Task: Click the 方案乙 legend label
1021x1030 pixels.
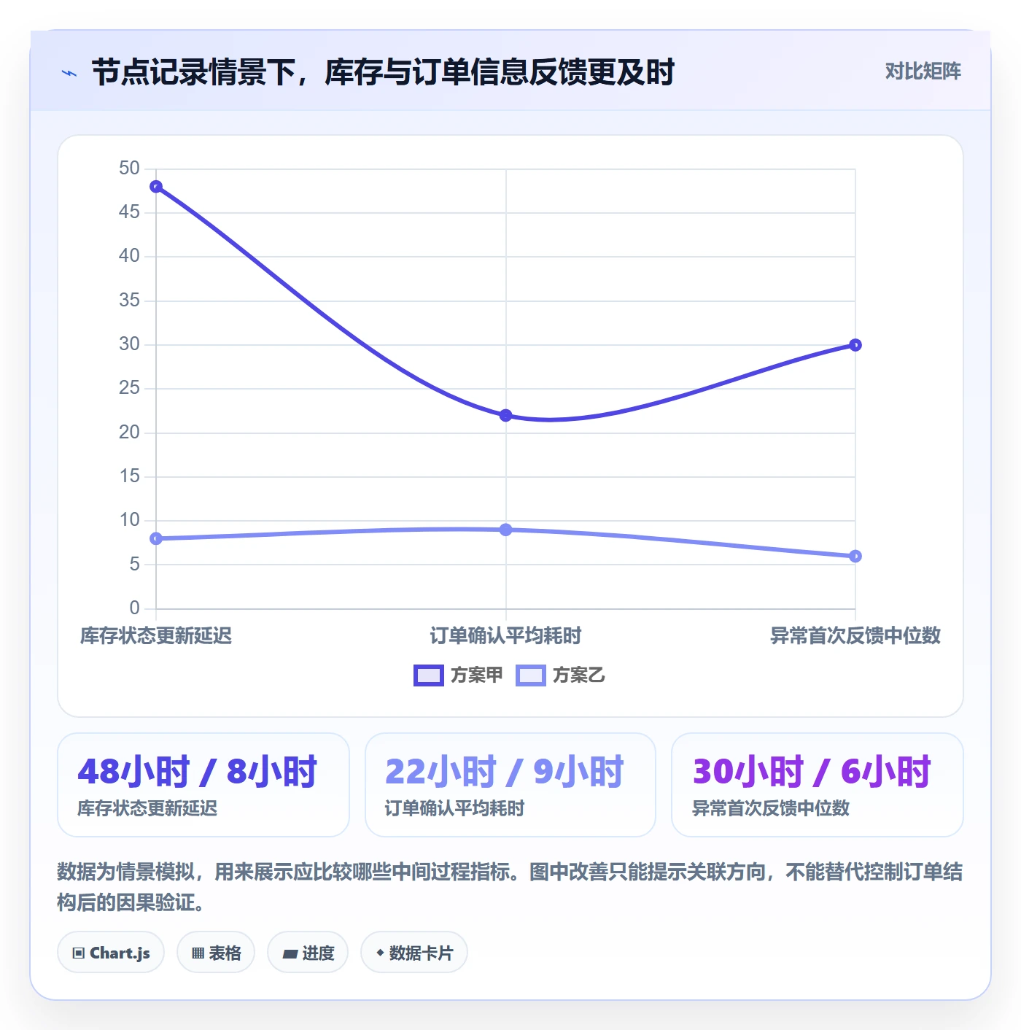Action: (578, 675)
